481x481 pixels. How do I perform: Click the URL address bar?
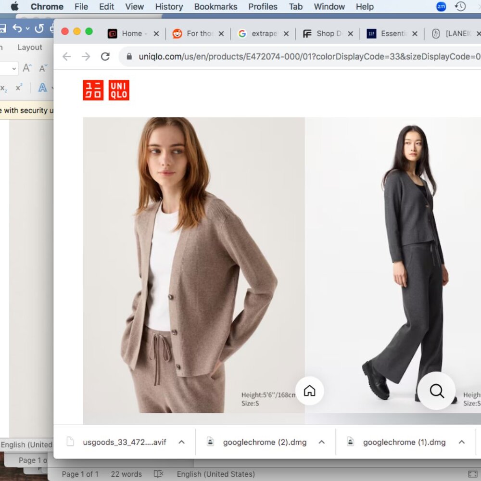pos(308,57)
